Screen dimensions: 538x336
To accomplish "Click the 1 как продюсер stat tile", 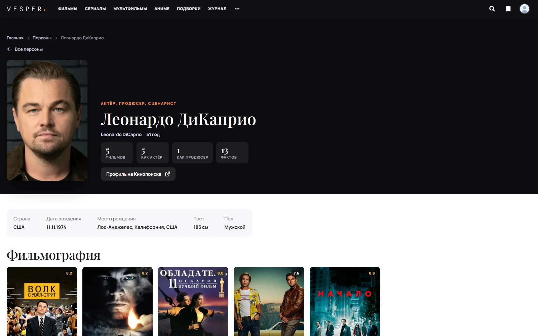I will (192, 153).
